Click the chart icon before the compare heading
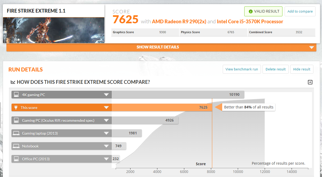Image resolution: width=322 pixels, height=177 pixels. tap(12, 82)
